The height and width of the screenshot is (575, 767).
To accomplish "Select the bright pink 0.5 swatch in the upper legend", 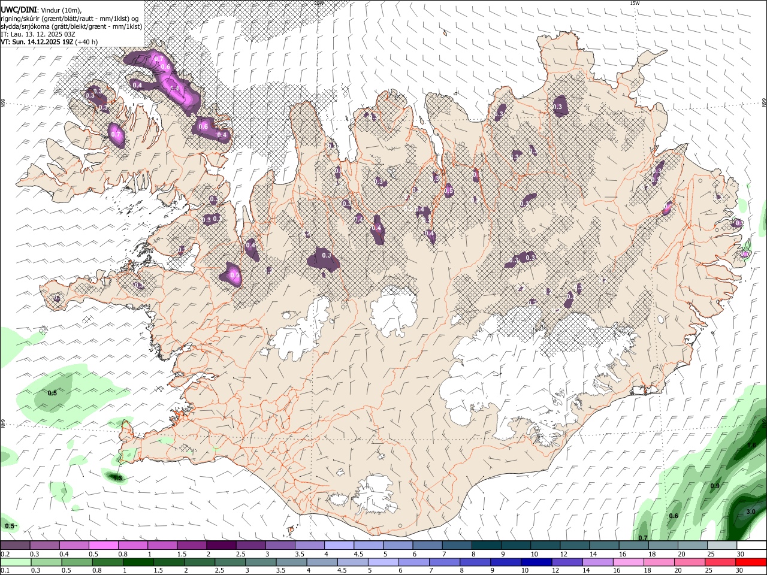I will [103, 546].
